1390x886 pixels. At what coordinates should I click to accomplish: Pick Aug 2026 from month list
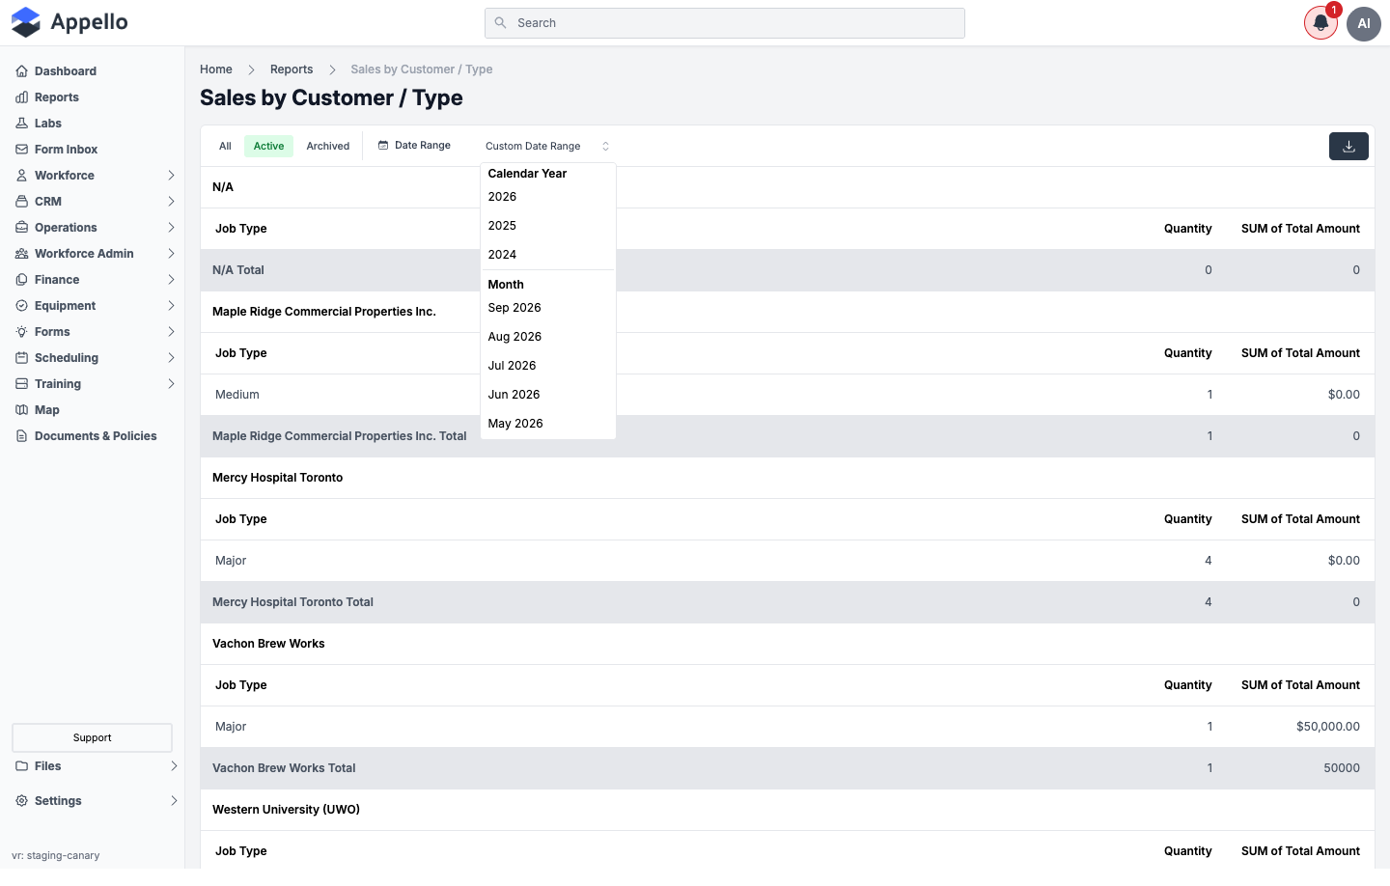click(x=547, y=337)
